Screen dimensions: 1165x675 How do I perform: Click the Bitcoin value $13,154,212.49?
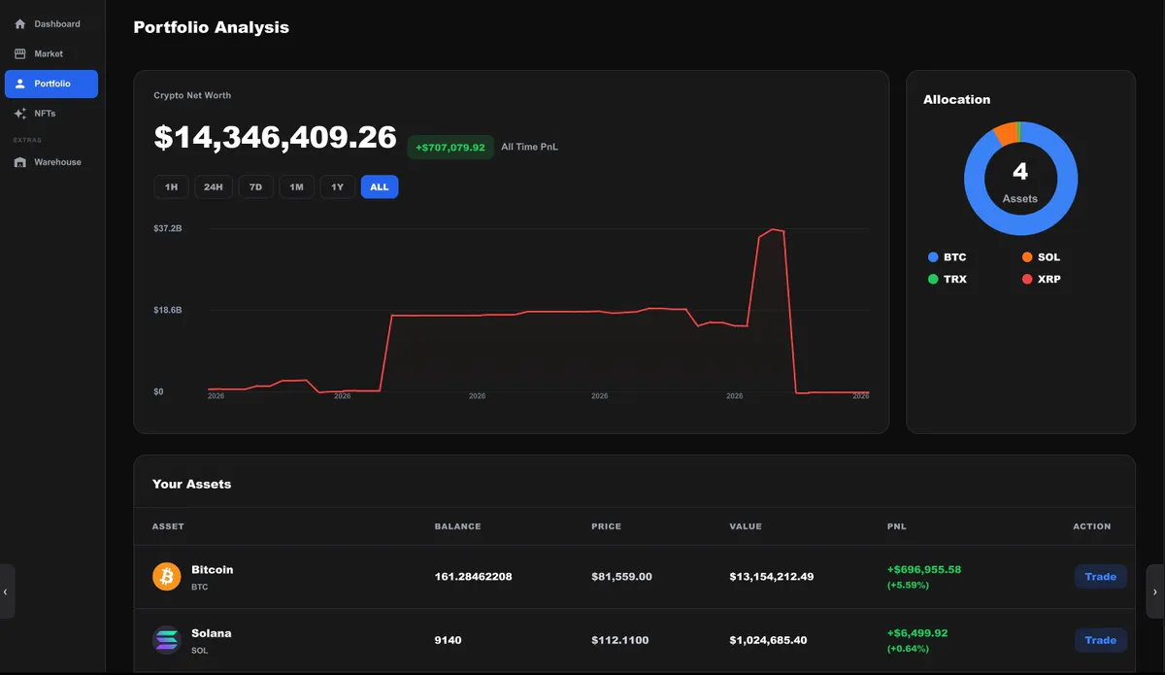[772, 577]
